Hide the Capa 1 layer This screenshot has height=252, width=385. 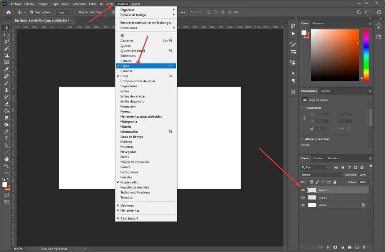coord(303,197)
